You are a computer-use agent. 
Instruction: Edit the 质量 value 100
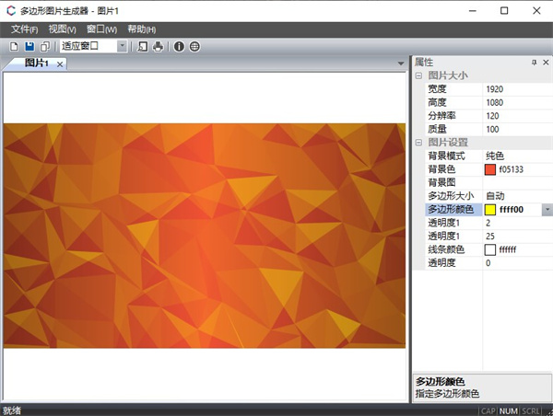(517, 129)
